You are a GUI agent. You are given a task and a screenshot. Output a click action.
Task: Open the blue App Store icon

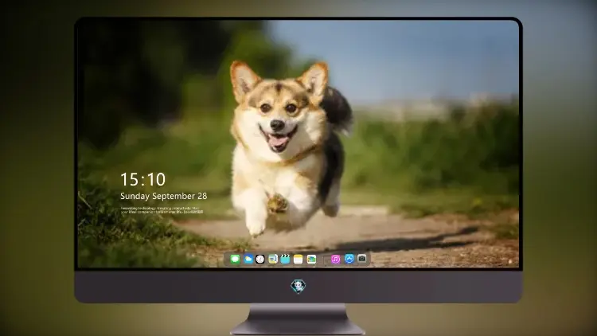click(349, 259)
